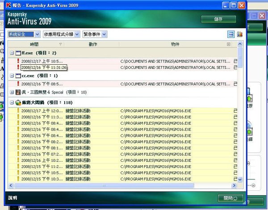Click the 儲存 save button

[x=218, y=19]
